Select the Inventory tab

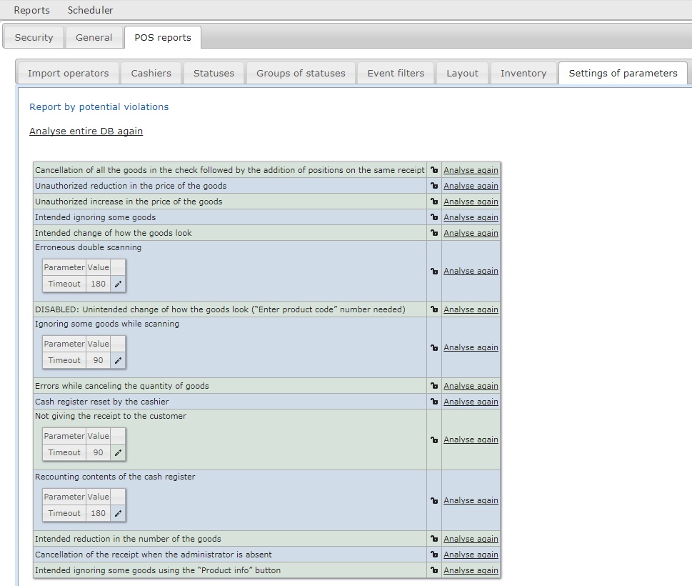523,73
